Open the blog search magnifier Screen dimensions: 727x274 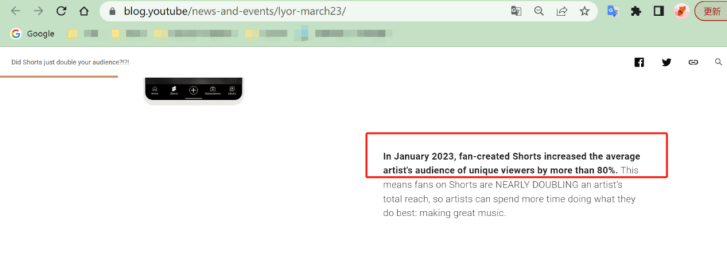[718, 62]
